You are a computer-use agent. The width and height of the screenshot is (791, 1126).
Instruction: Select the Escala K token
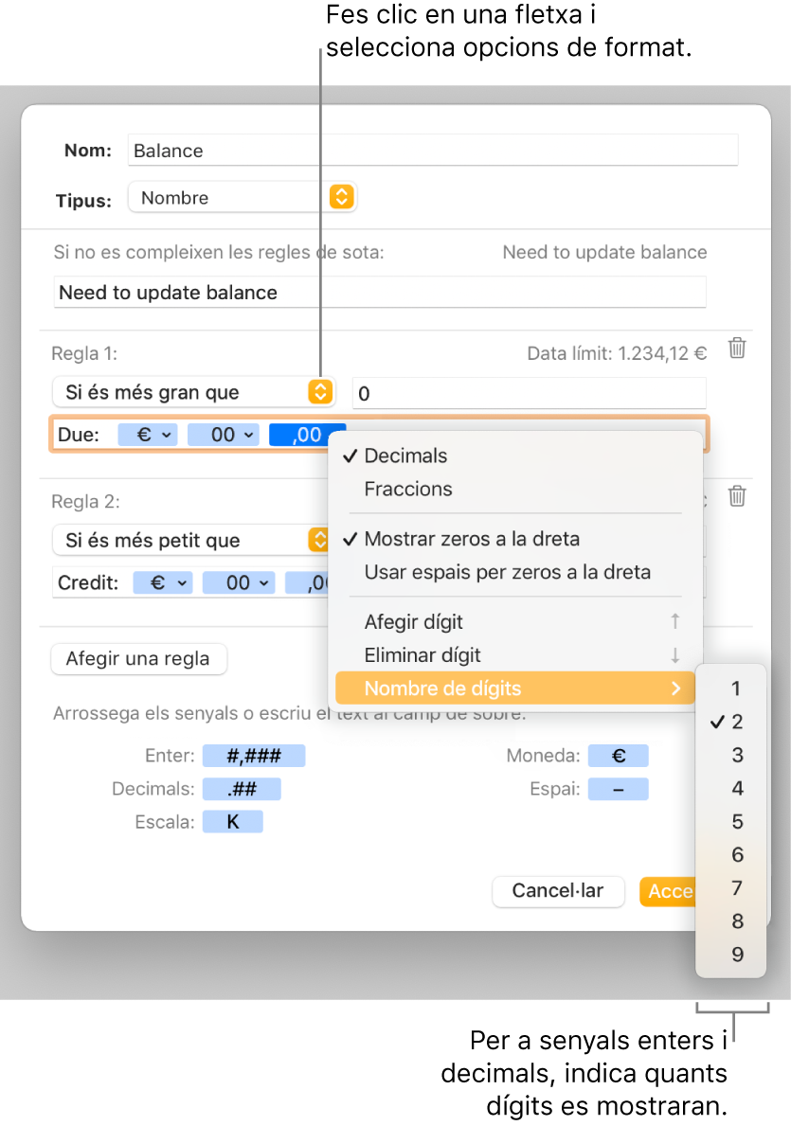233,821
